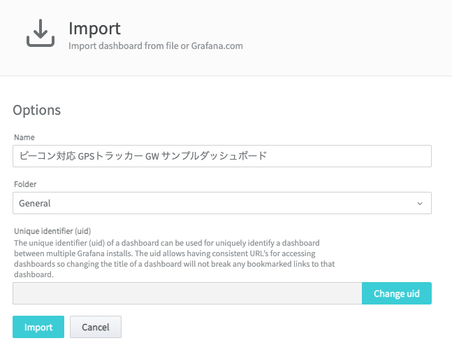
Task: Click the 'Grafana.com' text in subtitle
Action: point(217,46)
